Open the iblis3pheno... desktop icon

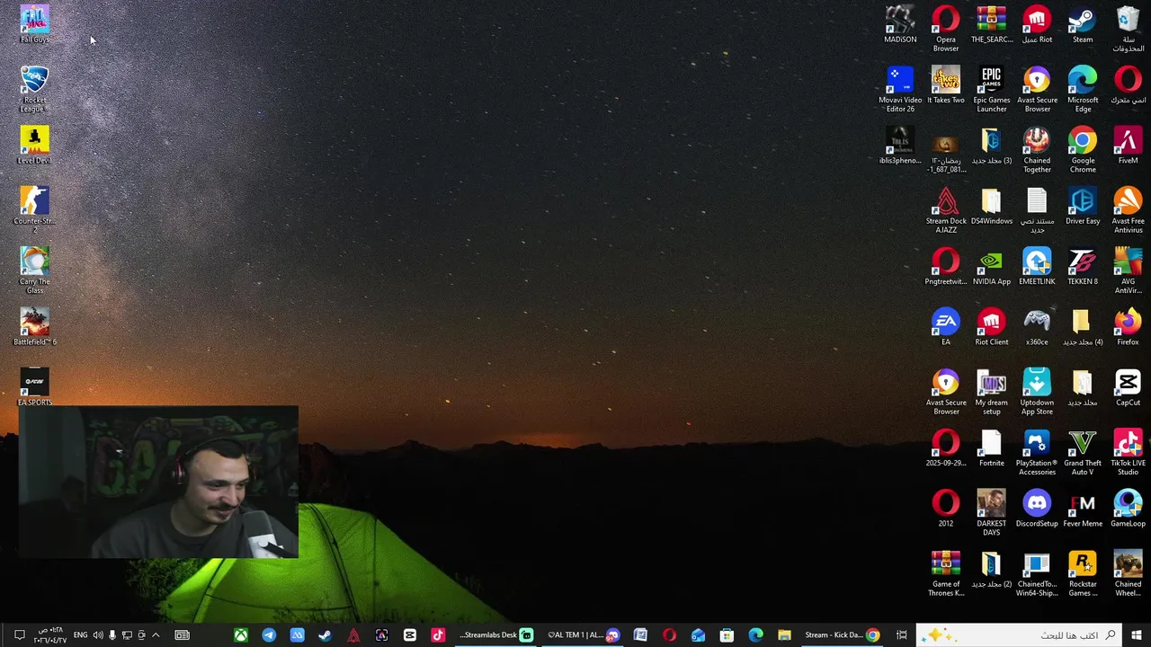pos(900,145)
